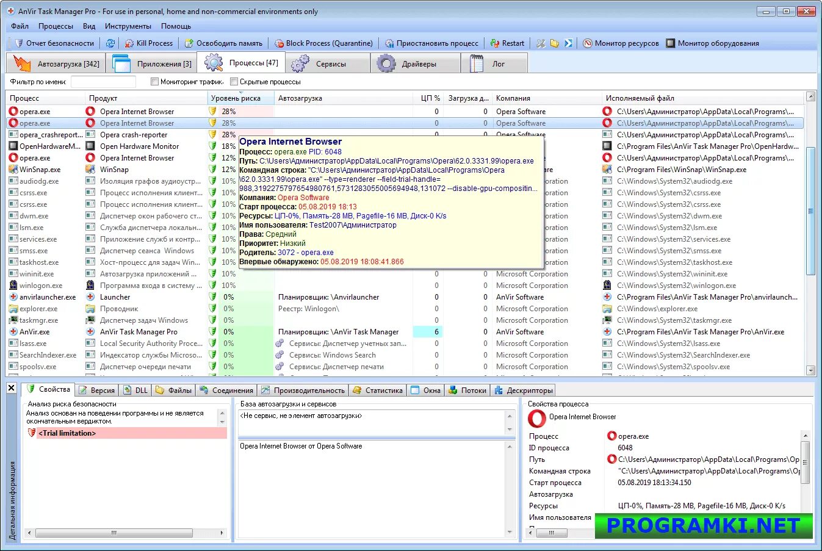Open Монитор ресурсов resource monitor
The height and width of the screenshot is (551, 822).
point(621,43)
